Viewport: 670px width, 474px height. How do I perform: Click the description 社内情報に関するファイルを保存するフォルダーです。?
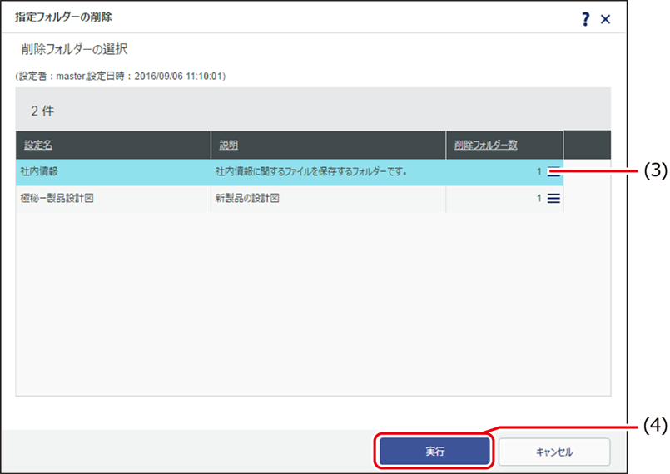point(311,171)
